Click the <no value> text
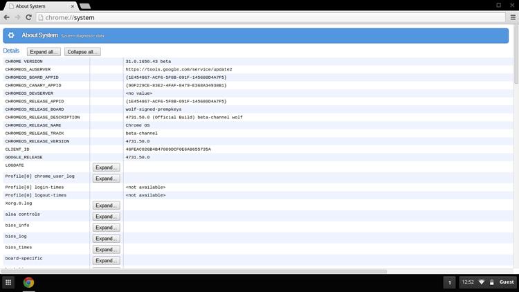 coord(139,93)
